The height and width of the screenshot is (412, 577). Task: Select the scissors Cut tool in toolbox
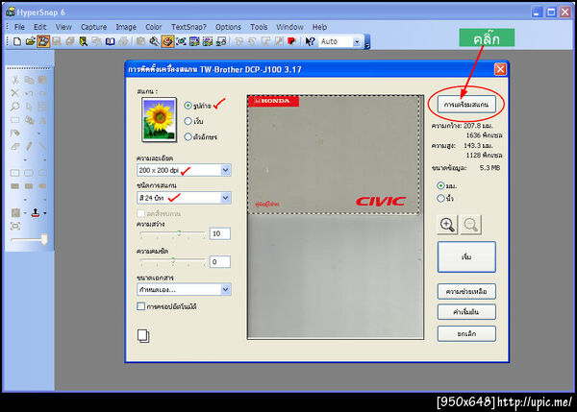pos(14,80)
